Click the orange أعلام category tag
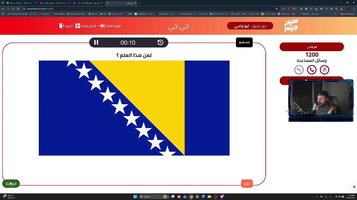This screenshot has height=200, width=357. pyautogui.click(x=247, y=184)
